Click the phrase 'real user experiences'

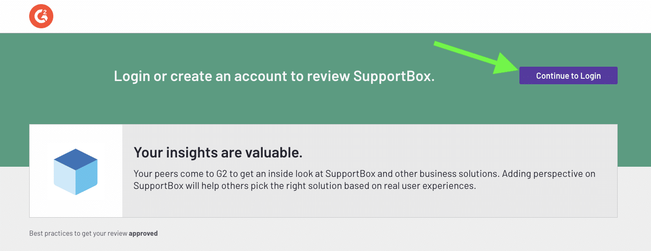click(x=436, y=186)
